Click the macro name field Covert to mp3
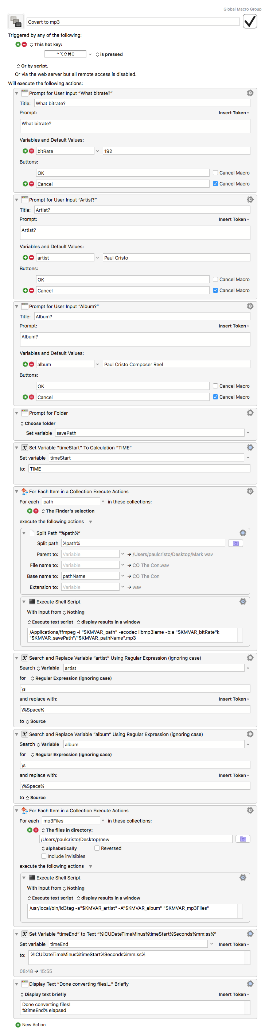269x1035 pixels. point(133,22)
